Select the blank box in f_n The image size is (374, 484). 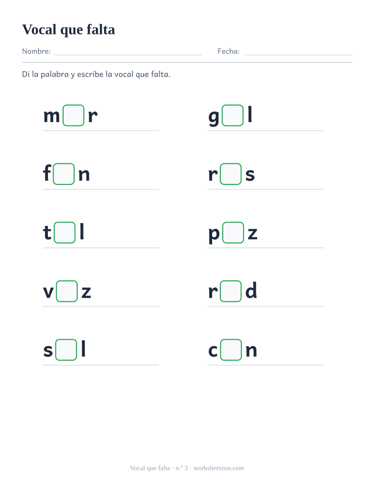pos(64,174)
